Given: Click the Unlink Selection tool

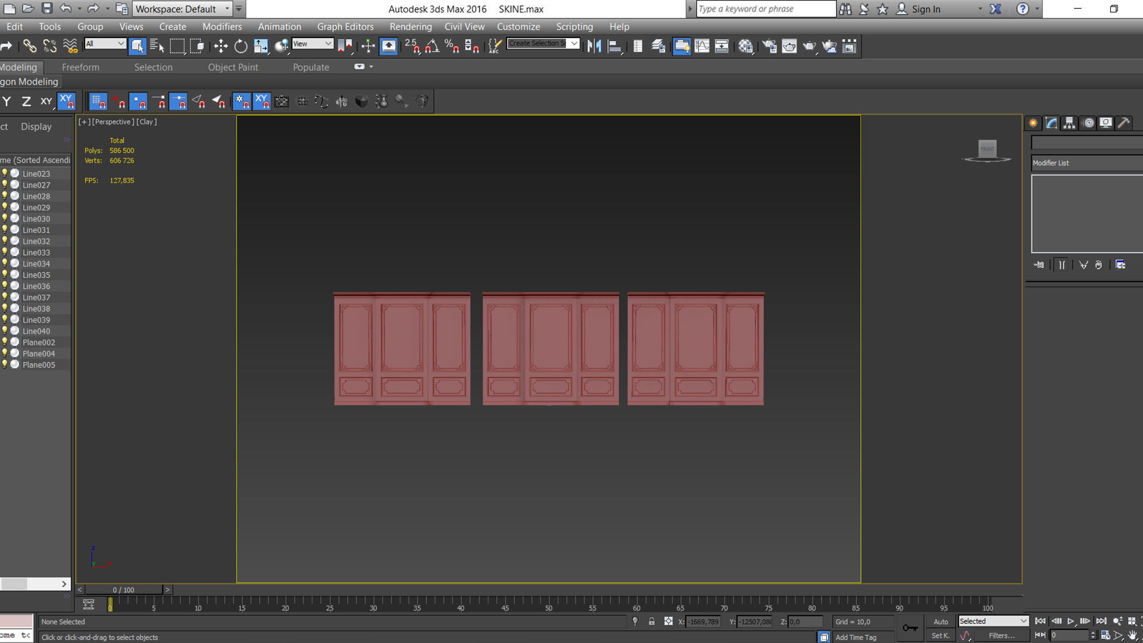Looking at the screenshot, I should click(50, 46).
